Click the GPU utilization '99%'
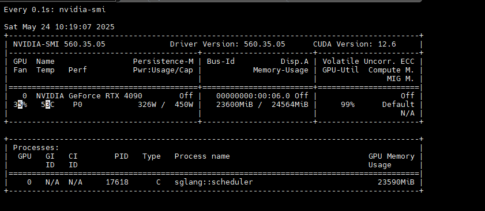 click(348, 105)
